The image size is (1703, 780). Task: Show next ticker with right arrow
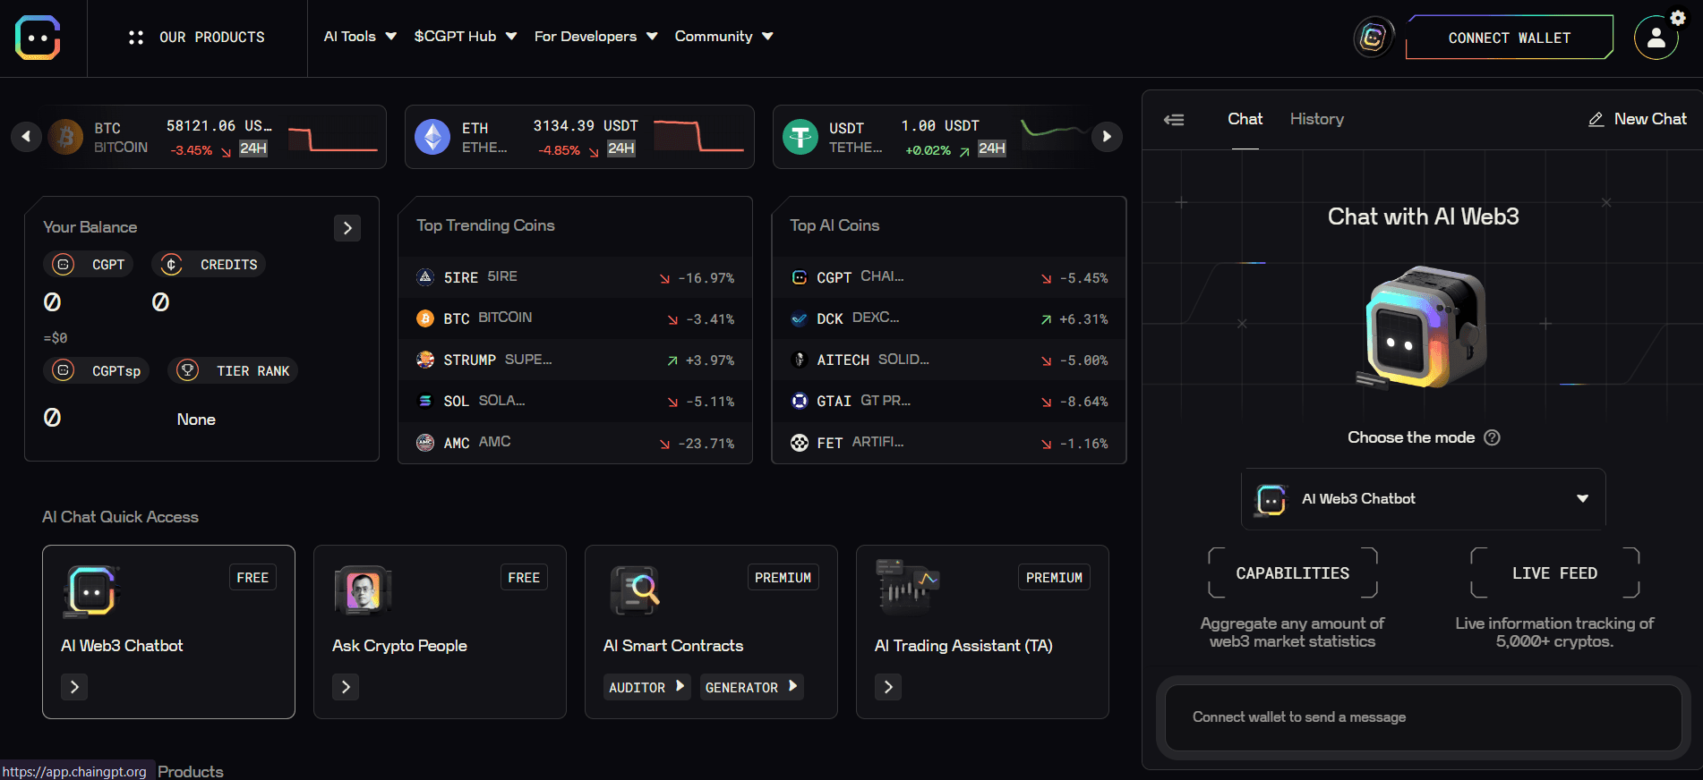pyautogui.click(x=1107, y=136)
